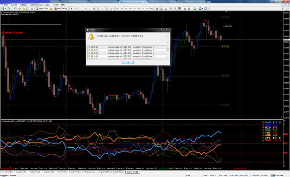Click the Neue Order button
This screenshot has width=290, height=177.
coord(42,8)
